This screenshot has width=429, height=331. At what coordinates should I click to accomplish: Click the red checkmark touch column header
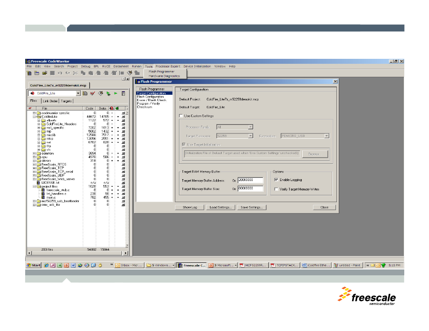(x=30, y=109)
